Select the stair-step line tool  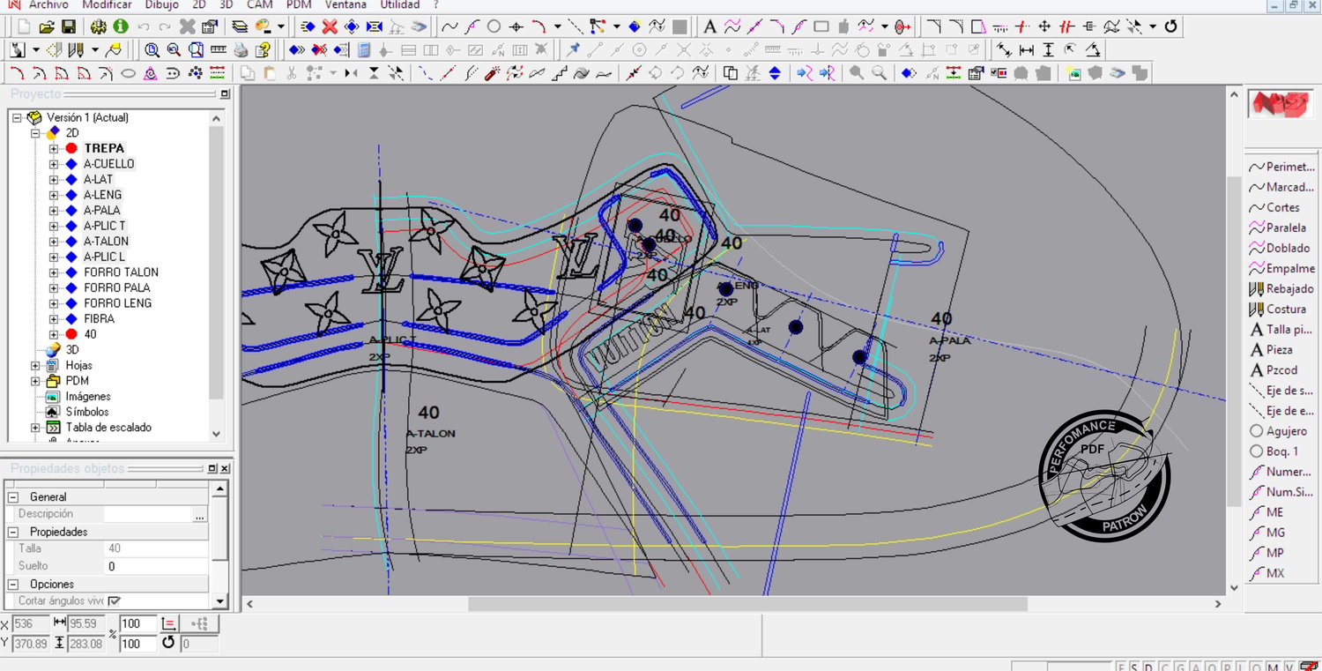(559, 73)
